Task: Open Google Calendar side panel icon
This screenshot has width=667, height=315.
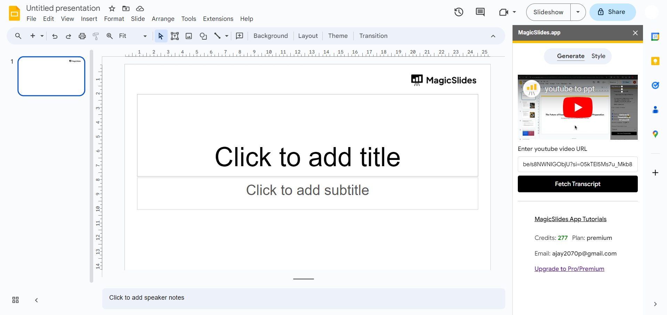Action: (x=655, y=37)
